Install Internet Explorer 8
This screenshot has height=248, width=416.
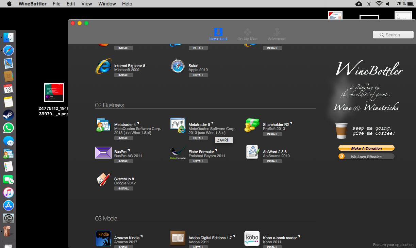(x=124, y=75)
